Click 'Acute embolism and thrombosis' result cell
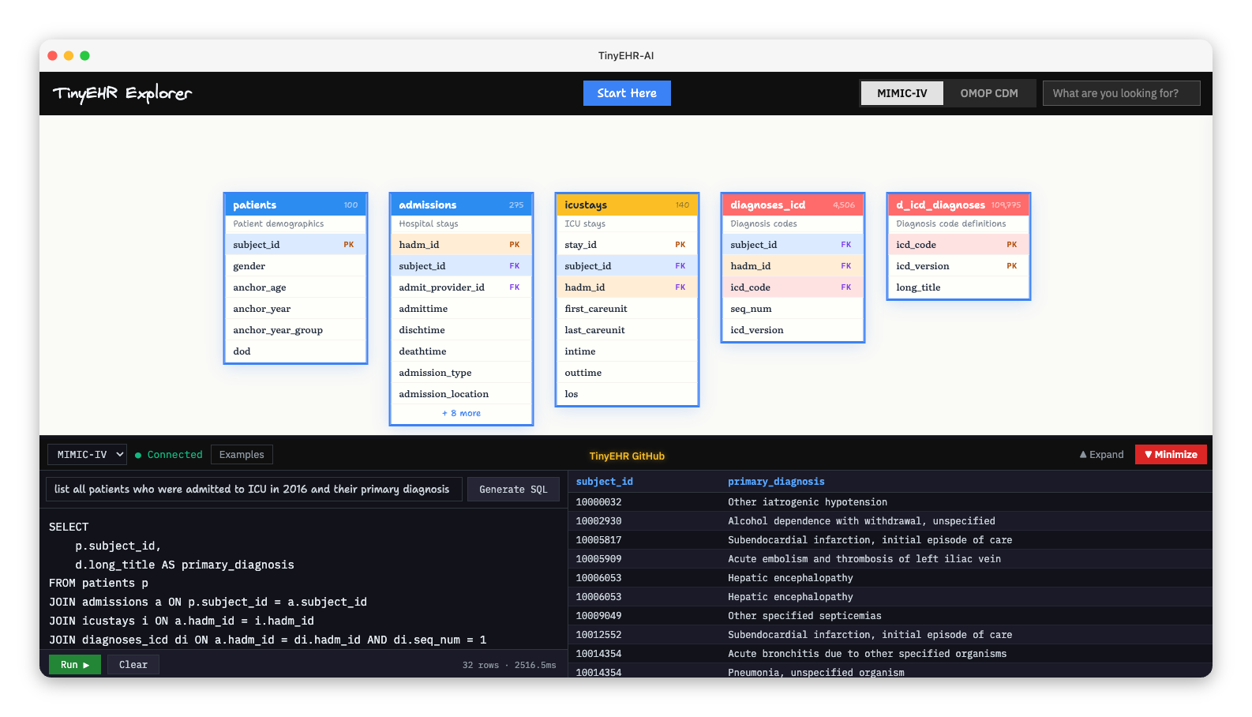1252x717 pixels. tap(864, 559)
